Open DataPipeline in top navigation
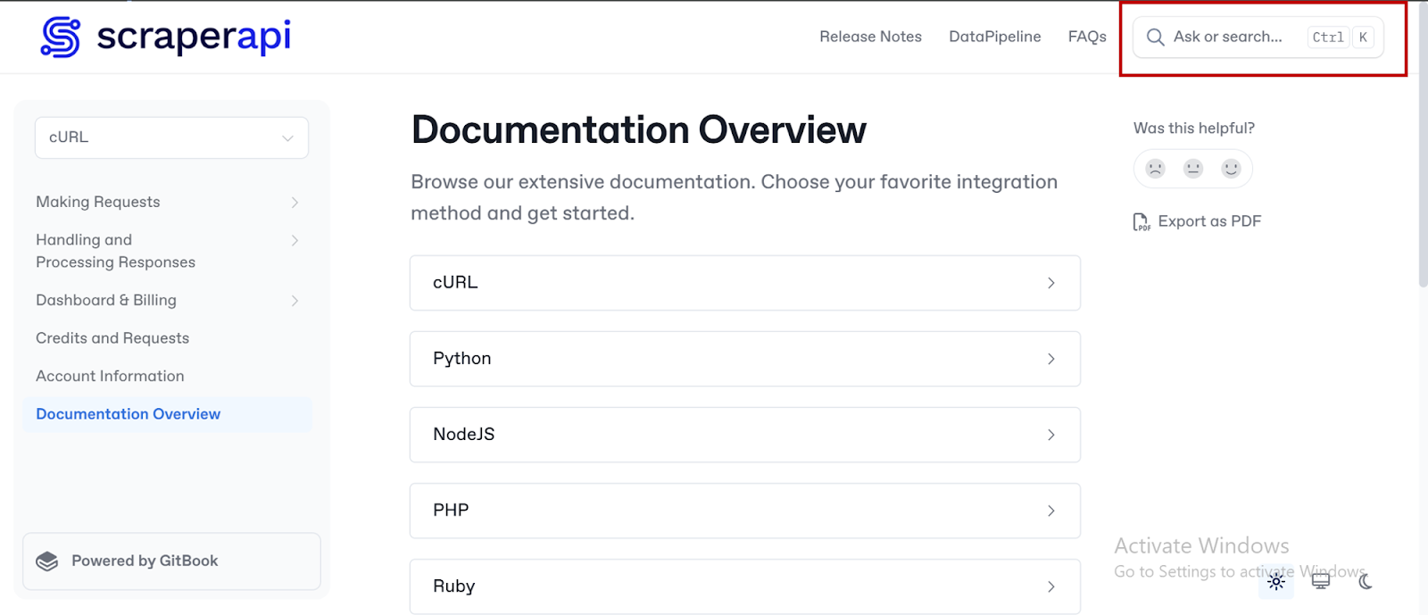Screen dimensions: 1428x615 (994, 37)
